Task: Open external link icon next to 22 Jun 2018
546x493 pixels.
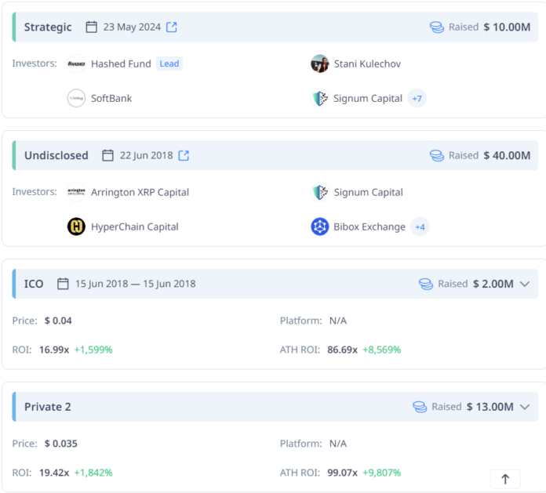Action: pos(184,155)
